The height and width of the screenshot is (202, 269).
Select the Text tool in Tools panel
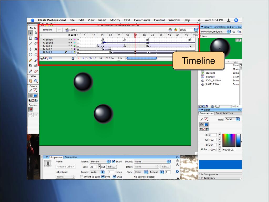click(x=36, y=49)
